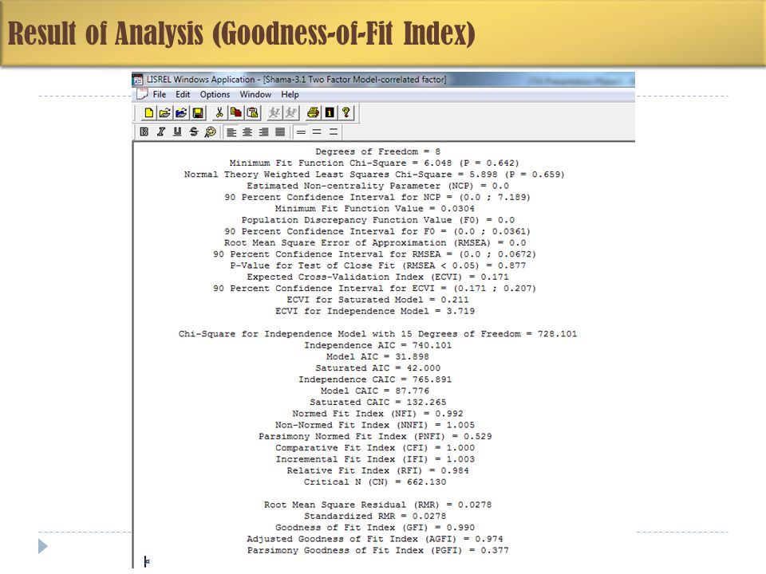Copy the selection with the Copy icon
Screen dimensions: 766x574
[x=236, y=112]
